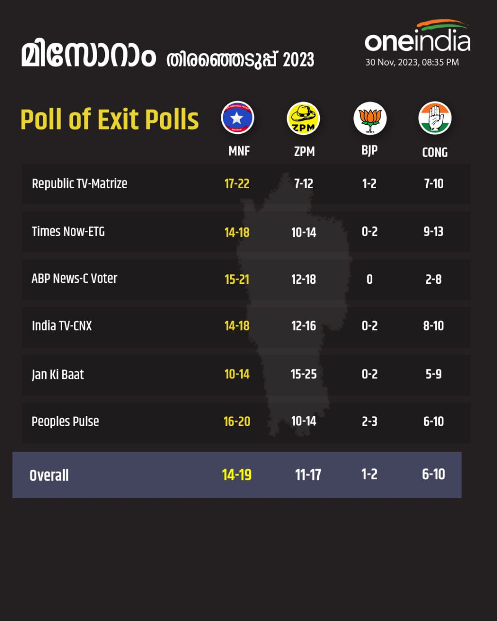Click the Republic TV MNF value 17-22
This screenshot has height=621, width=497.
[237, 184]
